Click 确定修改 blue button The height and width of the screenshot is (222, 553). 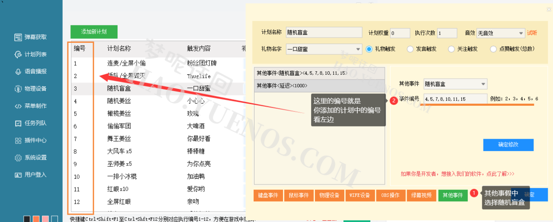pos(508,145)
